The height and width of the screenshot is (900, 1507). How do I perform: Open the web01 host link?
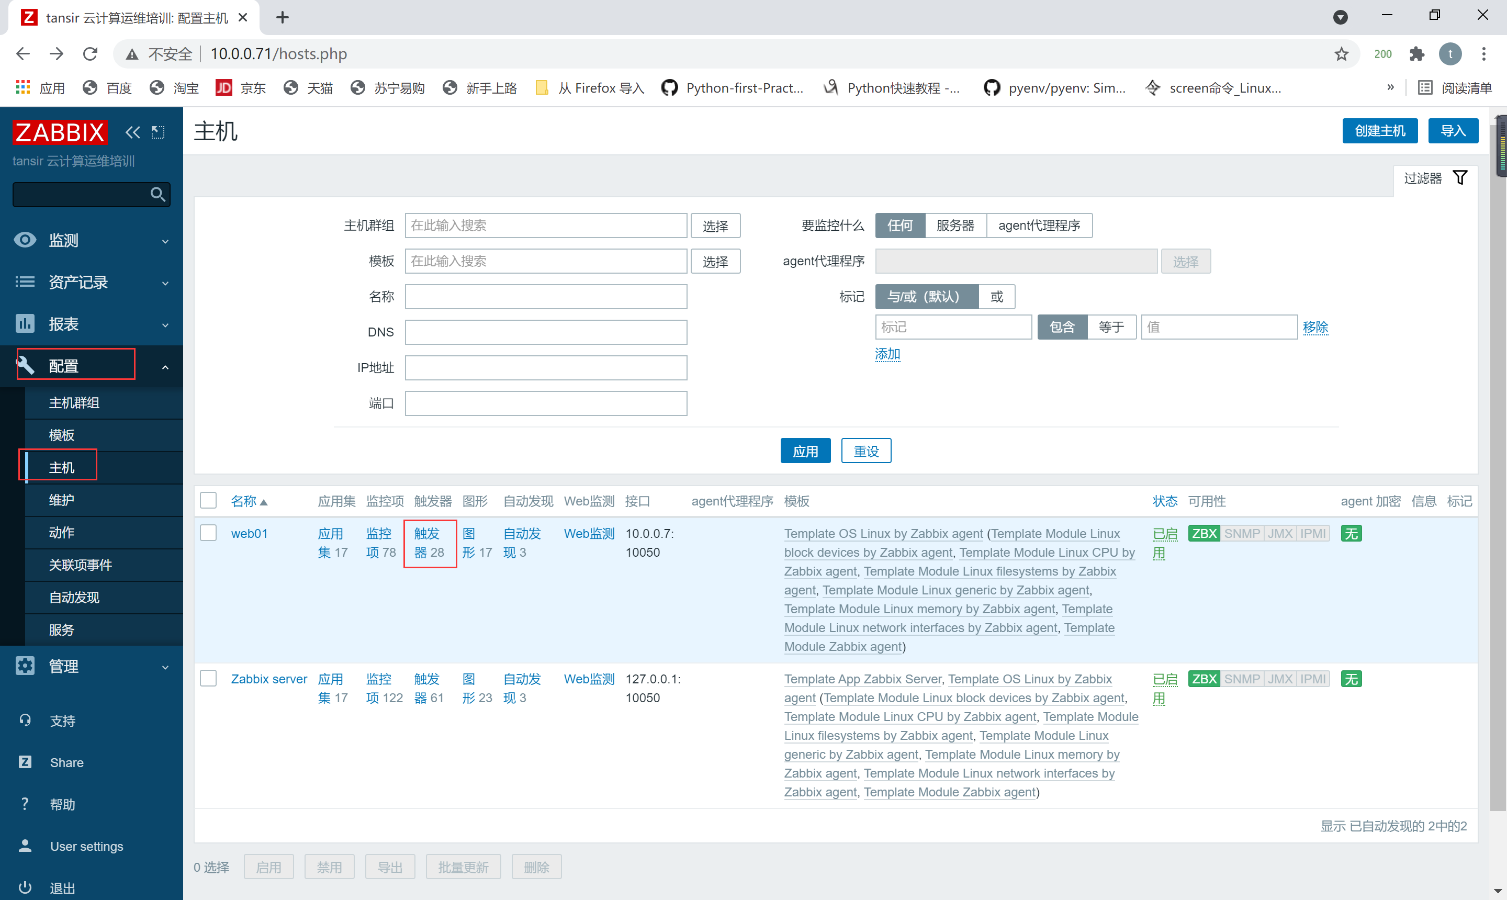click(249, 533)
